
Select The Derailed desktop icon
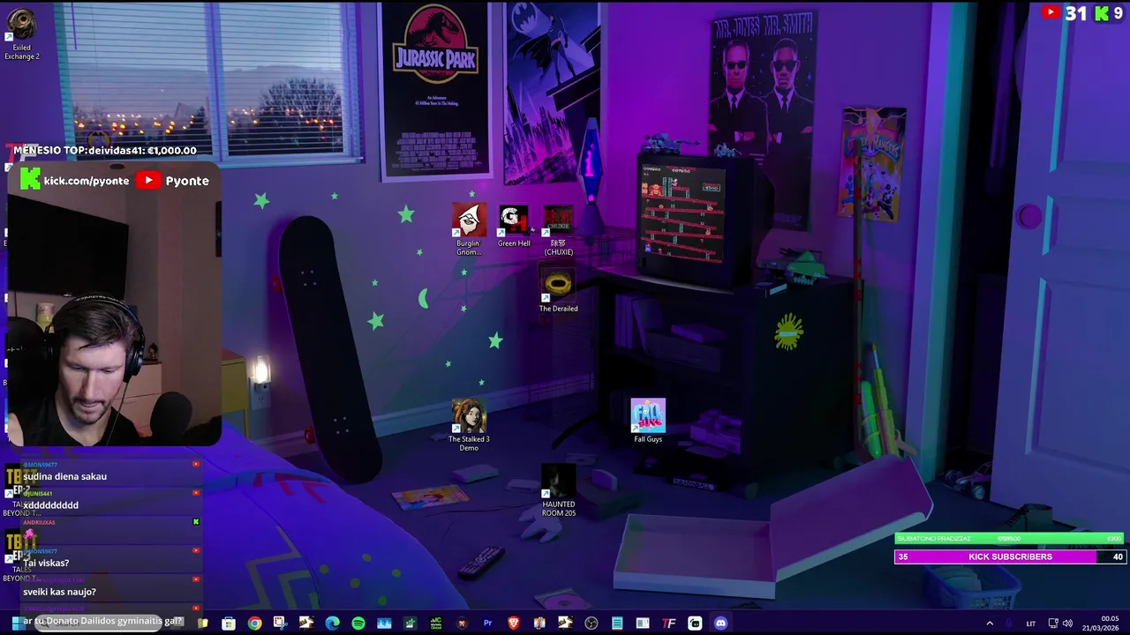tap(559, 291)
